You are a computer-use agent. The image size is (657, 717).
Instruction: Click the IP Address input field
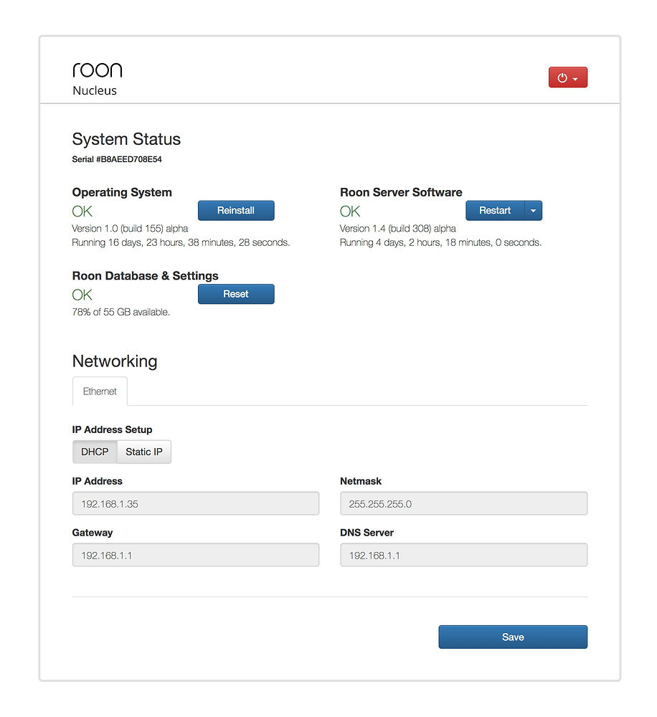(196, 503)
